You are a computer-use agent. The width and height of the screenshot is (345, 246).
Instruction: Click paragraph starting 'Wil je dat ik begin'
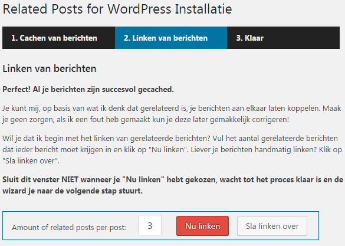(x=172, y=150)
